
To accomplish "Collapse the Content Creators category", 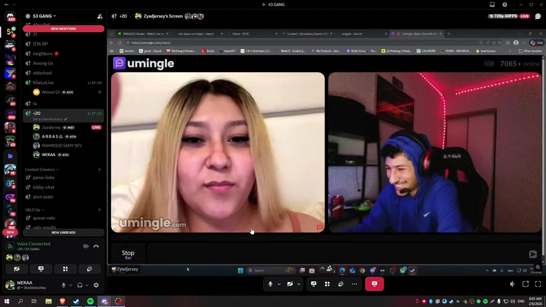I will click(42, 169).
